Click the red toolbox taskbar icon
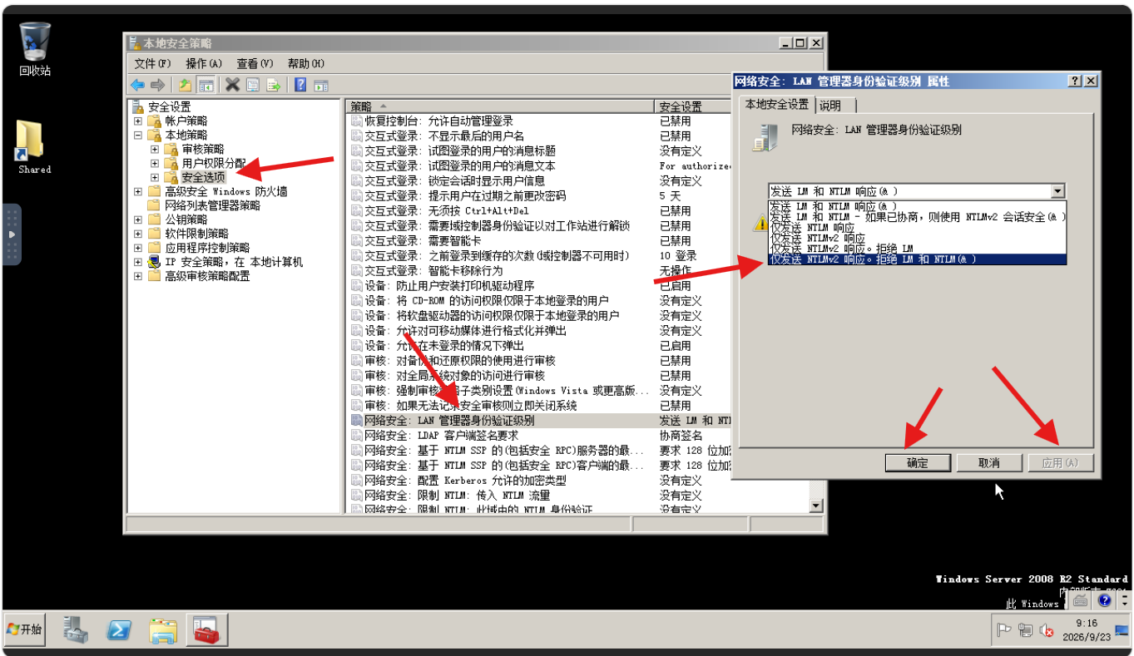Screen dimensions: 1134x656 point(206,629)
